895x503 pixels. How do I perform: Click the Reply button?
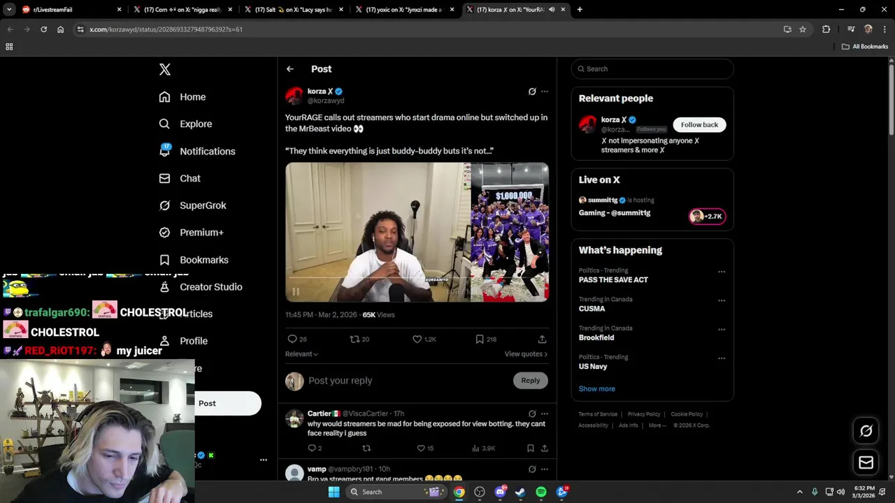531,381
